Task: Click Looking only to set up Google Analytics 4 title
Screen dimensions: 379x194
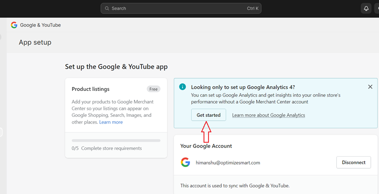Action: [x=243, y=87]
